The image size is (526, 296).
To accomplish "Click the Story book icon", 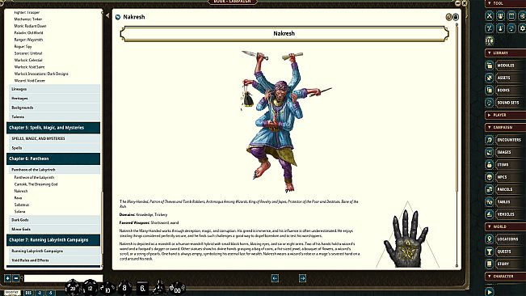I will click(490, 264).
